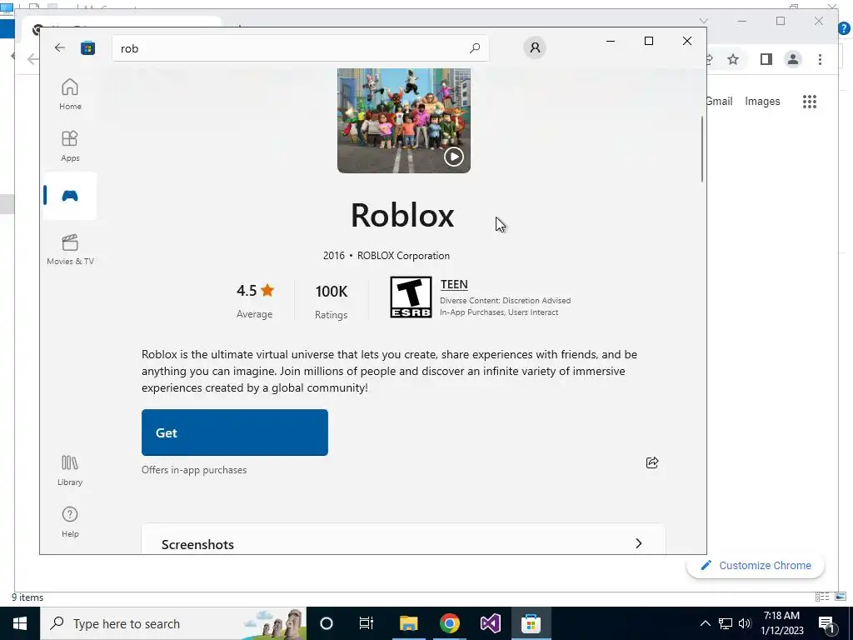Click the Roblox trailer thumbnail image
This screenshot has height=640, width=853.
pos(404,120)
